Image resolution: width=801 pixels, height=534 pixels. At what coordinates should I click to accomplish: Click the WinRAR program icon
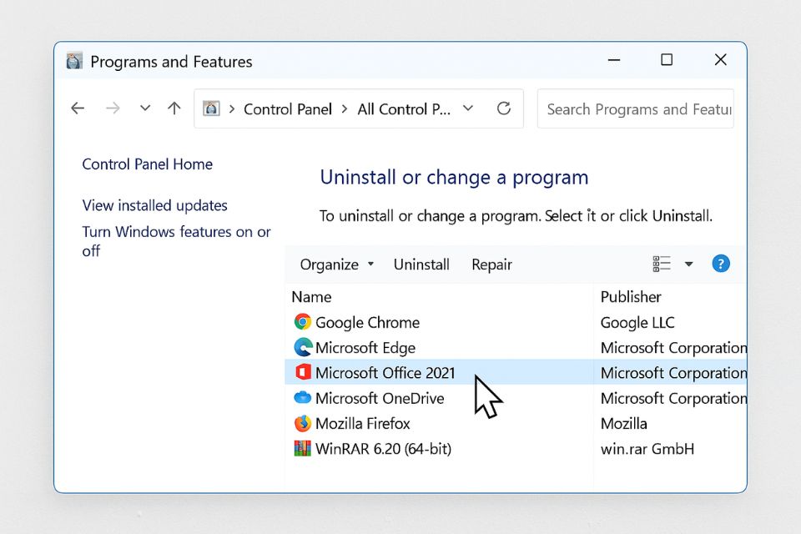click(302, 449)
